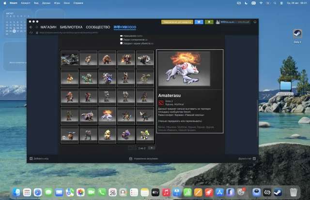Click the large Amaterasu item image
The width and height of the screenshot is (310, 200).
pos(184,69)
